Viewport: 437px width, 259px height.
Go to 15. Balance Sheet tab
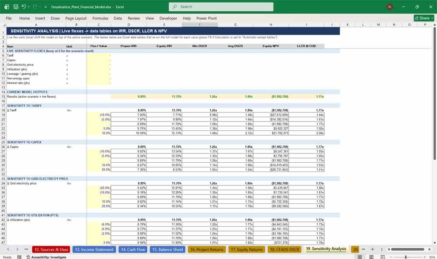pyautogui.click(x=167, y=249)
